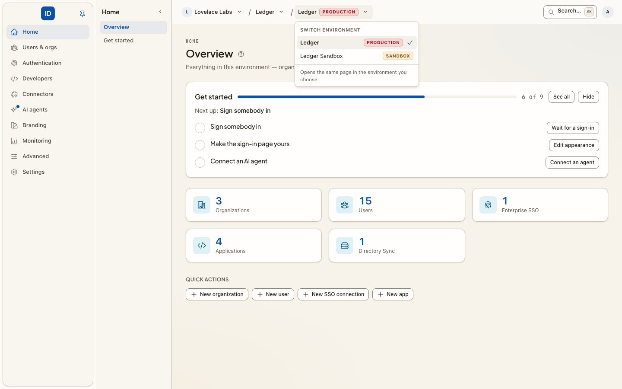Click the Connectors puzzle piece icon
Image resolution: width=622 pixels, height=389 pixels.
coord(14,94)
